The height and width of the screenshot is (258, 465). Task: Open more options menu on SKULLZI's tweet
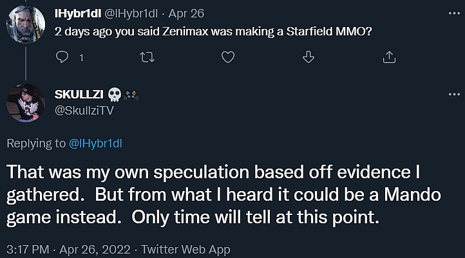[453, 95]
